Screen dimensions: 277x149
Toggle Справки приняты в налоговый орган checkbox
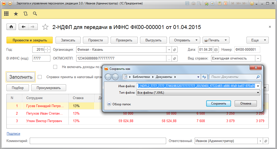coord(40,77)
